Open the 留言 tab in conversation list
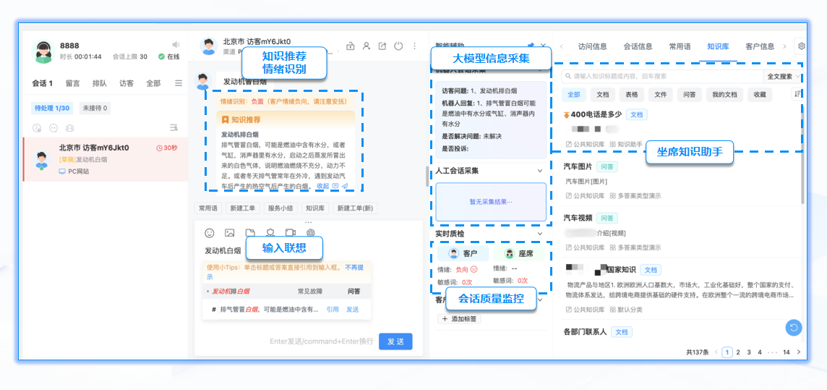The image size is (827, 390). 73,83
